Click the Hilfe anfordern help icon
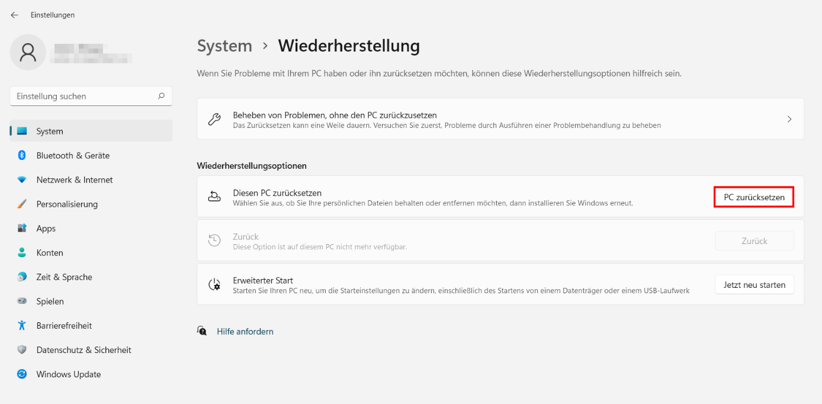 point(202,331)
